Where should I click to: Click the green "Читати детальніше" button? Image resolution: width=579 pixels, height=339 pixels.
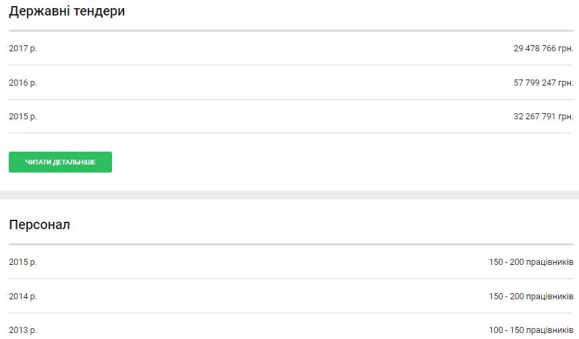60,162
